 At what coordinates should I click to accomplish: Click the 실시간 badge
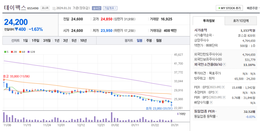tap(96, 8)
